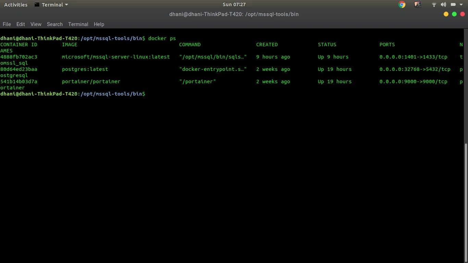
Task: Click the green window control circle
Action: click(454, 14)
